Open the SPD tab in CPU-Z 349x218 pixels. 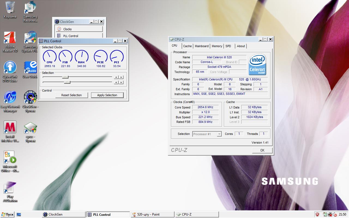click(228, 46)
